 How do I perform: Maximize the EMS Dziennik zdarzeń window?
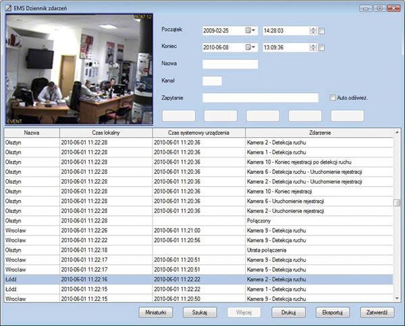coord(379,8)
